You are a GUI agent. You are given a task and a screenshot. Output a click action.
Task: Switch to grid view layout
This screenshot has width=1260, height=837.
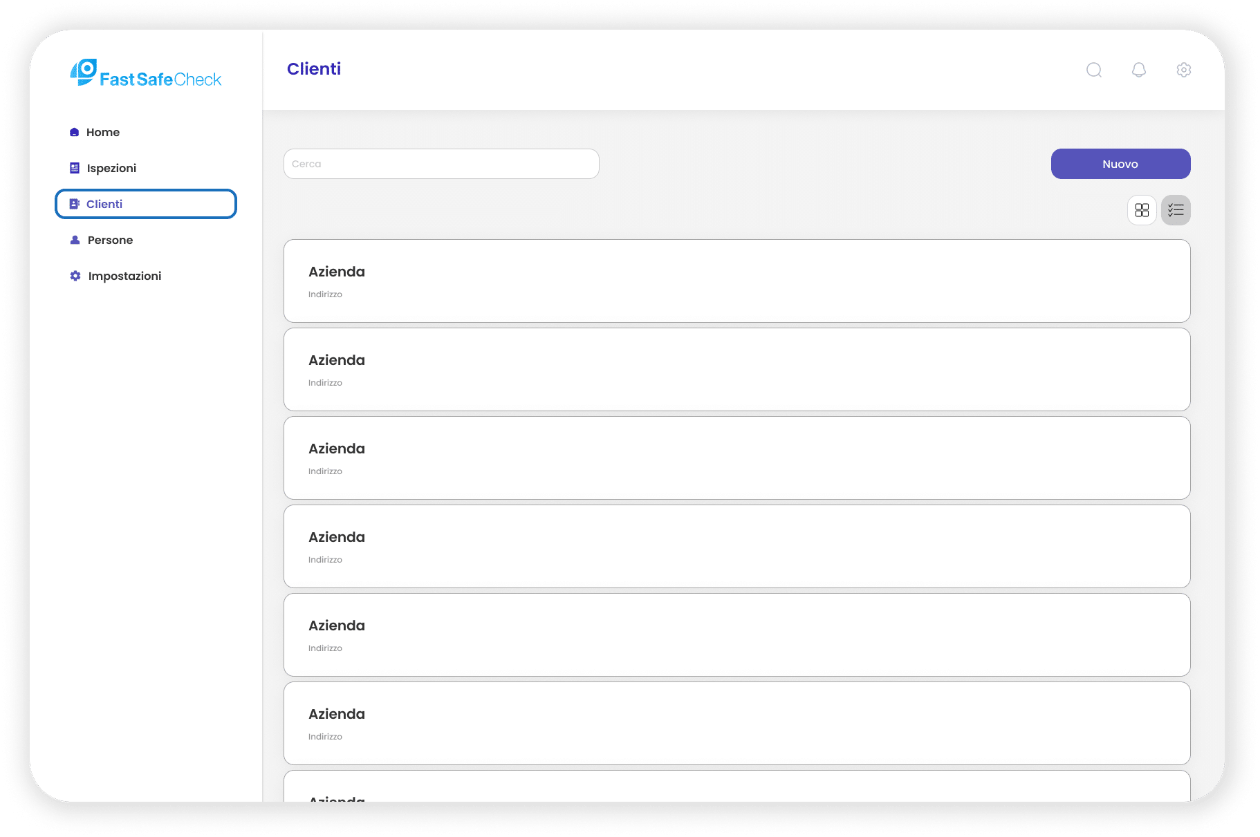pos(1142,210)
